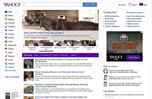Open the Mail envelope icon in sidebar
The width and height of the screenshot is (152, 99).
[6, 12]
